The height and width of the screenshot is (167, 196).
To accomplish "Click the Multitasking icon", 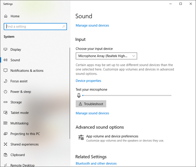I will 5,123.
